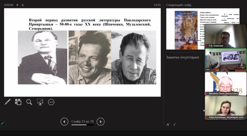
Task: Go to the previous slide
Action: pyautogui.click(x=64, y=122)
